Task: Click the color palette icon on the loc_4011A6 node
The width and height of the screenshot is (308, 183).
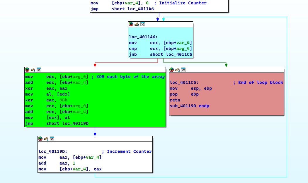Action: pyautogui.click(x=131, y=24)
